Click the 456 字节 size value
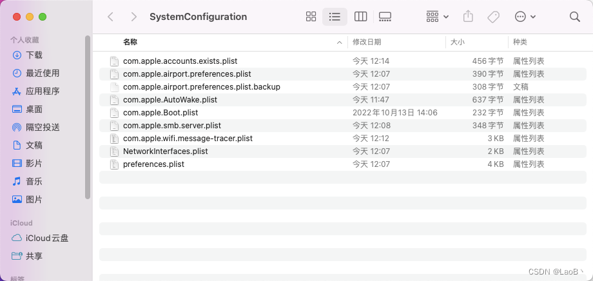Viewport: 593px width, 281px height. (x=488, y=61)
